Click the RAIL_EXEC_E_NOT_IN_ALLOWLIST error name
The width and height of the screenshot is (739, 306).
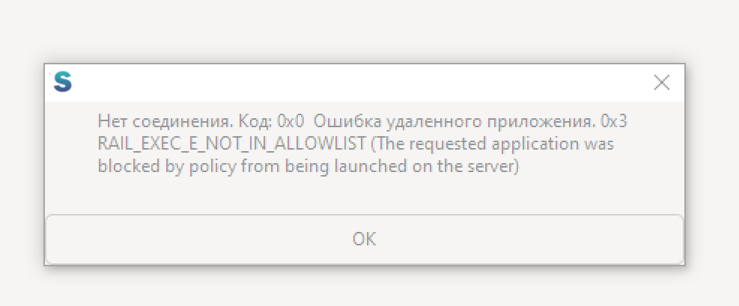coord(232,144)
